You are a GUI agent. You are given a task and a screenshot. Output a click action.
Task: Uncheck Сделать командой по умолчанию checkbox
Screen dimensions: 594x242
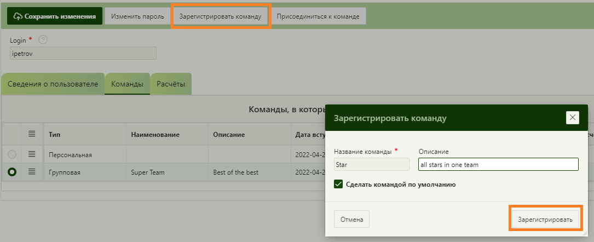point(338,185)
